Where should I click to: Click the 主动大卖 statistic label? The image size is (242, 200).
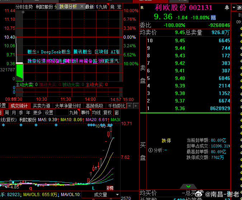(x=27, y=85)
